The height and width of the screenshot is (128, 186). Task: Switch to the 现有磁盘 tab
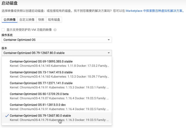(x=54, y=20)
